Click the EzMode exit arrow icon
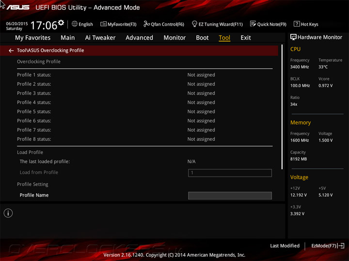The image size is (349, 261). click(x=341, y=246)
